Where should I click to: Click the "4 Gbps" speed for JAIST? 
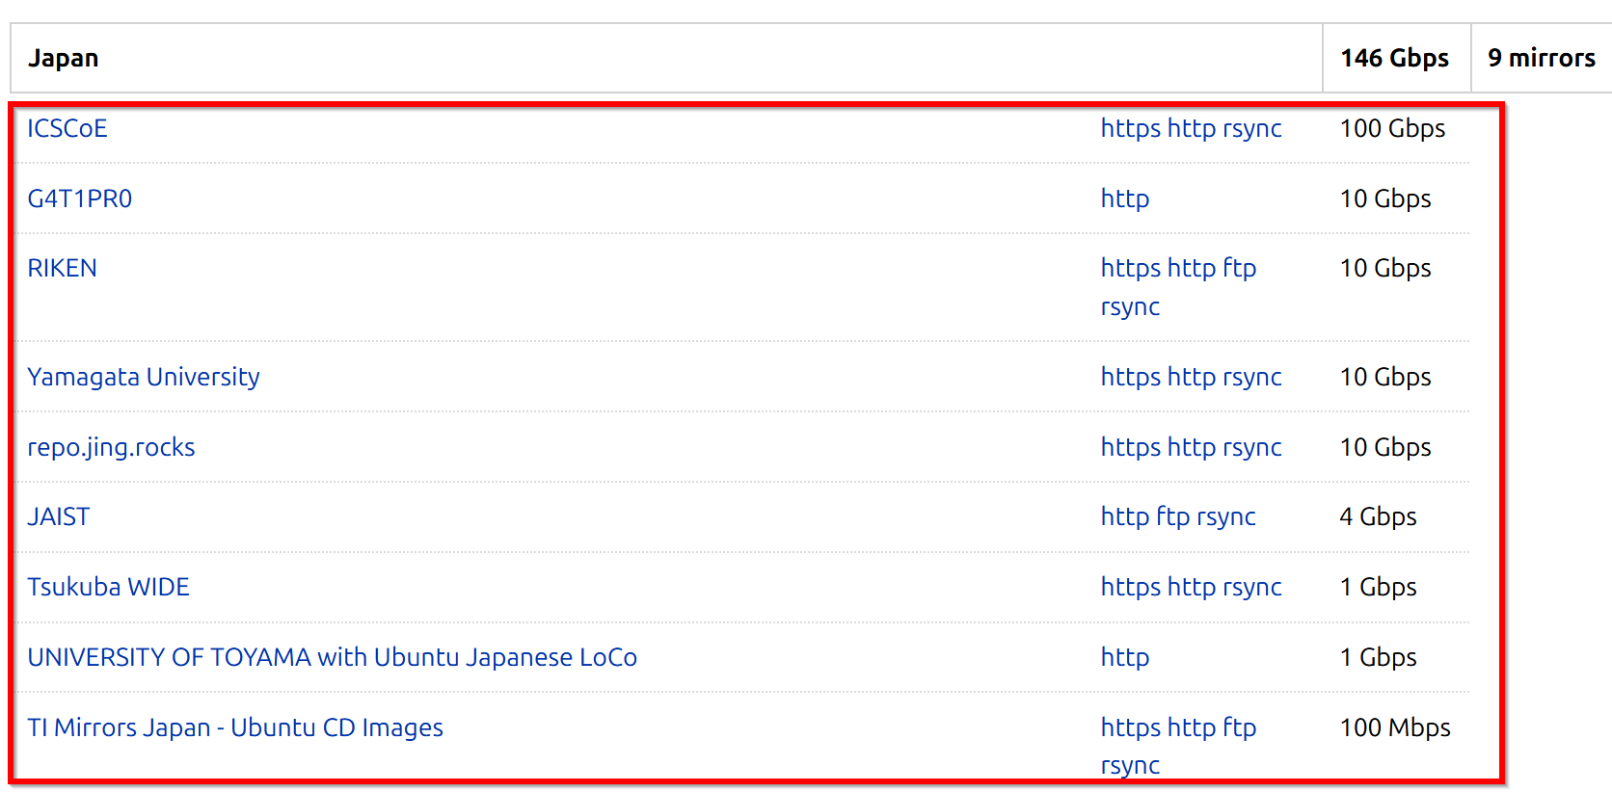click(x=1378, y=516)
